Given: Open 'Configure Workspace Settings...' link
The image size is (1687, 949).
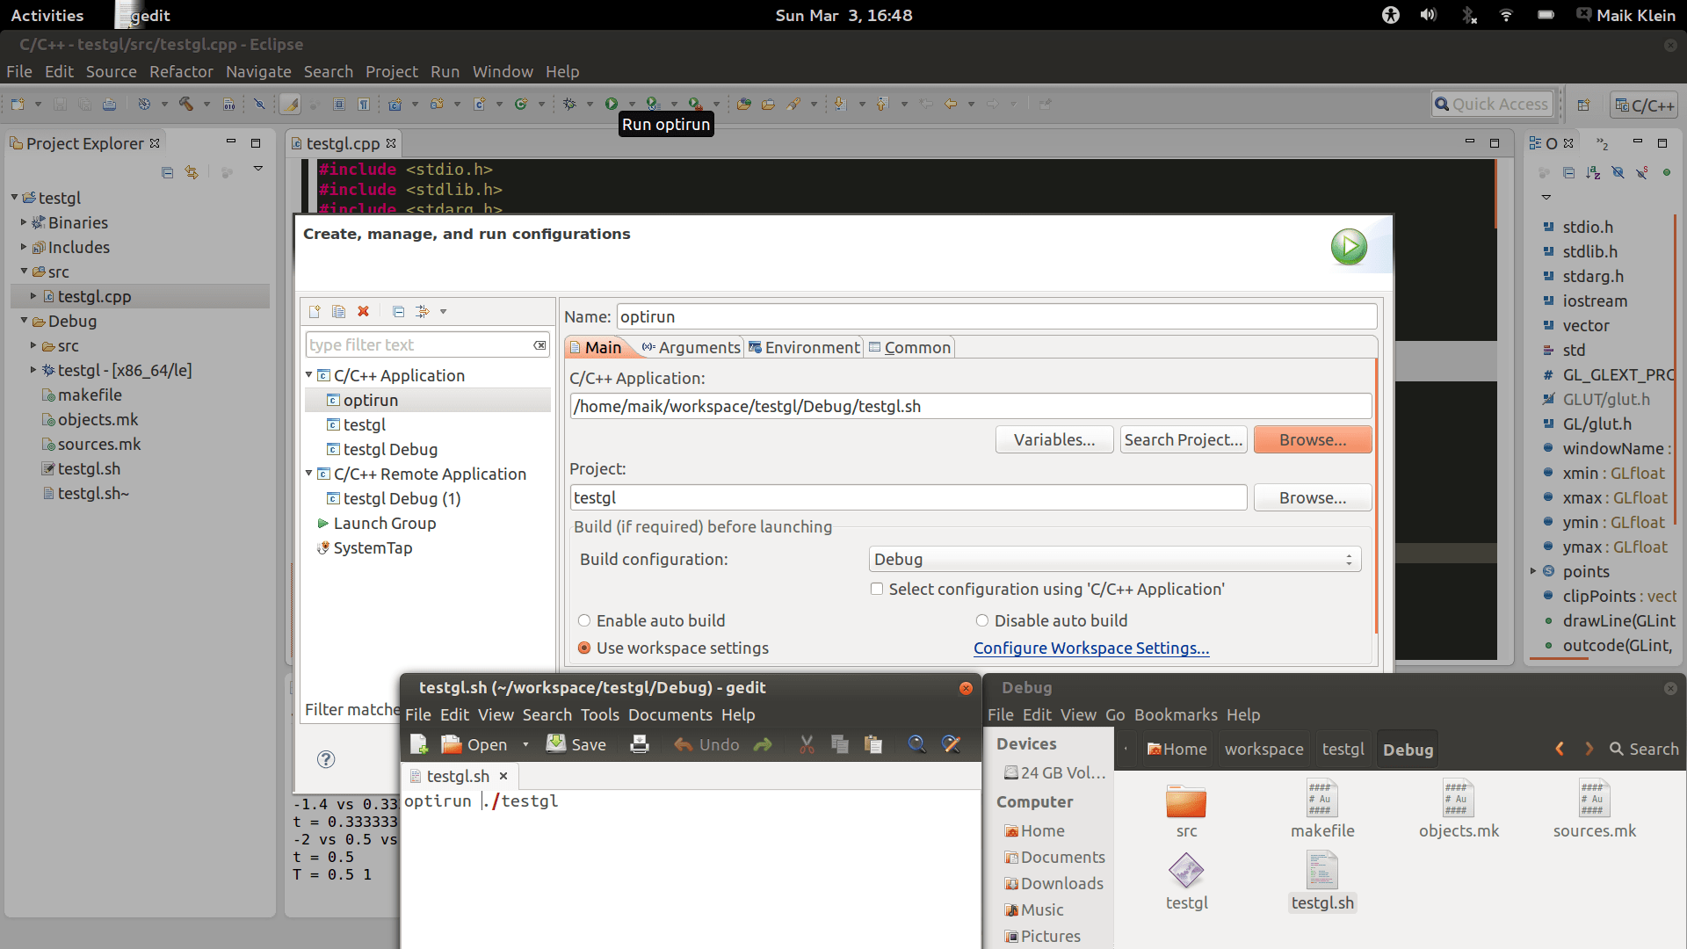Looking at the screenshot, I should tap(1091, 648).
